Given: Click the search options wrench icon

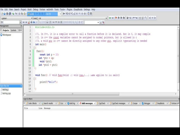Looking at the screenshot, I should tap(103, 22).
